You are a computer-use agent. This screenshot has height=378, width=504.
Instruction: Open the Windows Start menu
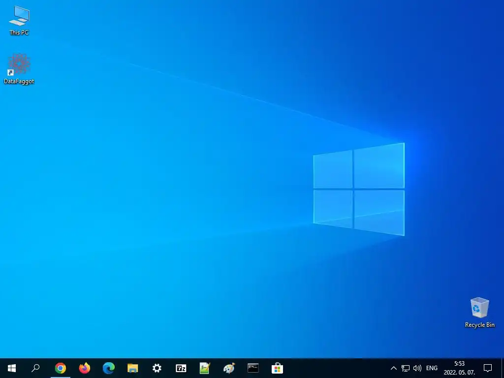[12, 368]
